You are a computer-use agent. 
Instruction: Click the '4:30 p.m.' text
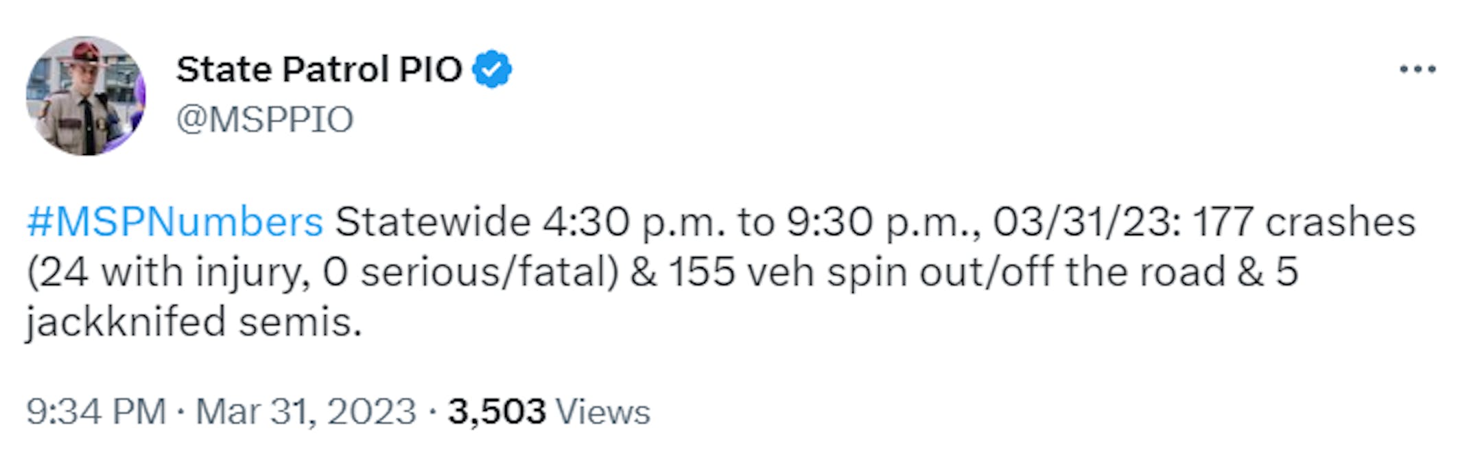(x=634, y=223)
